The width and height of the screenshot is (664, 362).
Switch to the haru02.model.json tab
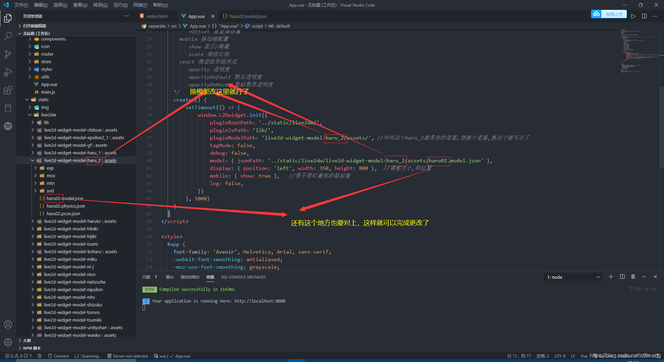248,16
